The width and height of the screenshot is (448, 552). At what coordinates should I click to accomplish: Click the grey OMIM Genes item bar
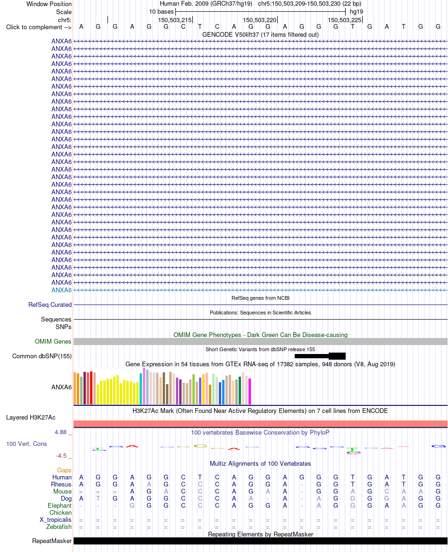pyautogui.click(x=260, y=341)
